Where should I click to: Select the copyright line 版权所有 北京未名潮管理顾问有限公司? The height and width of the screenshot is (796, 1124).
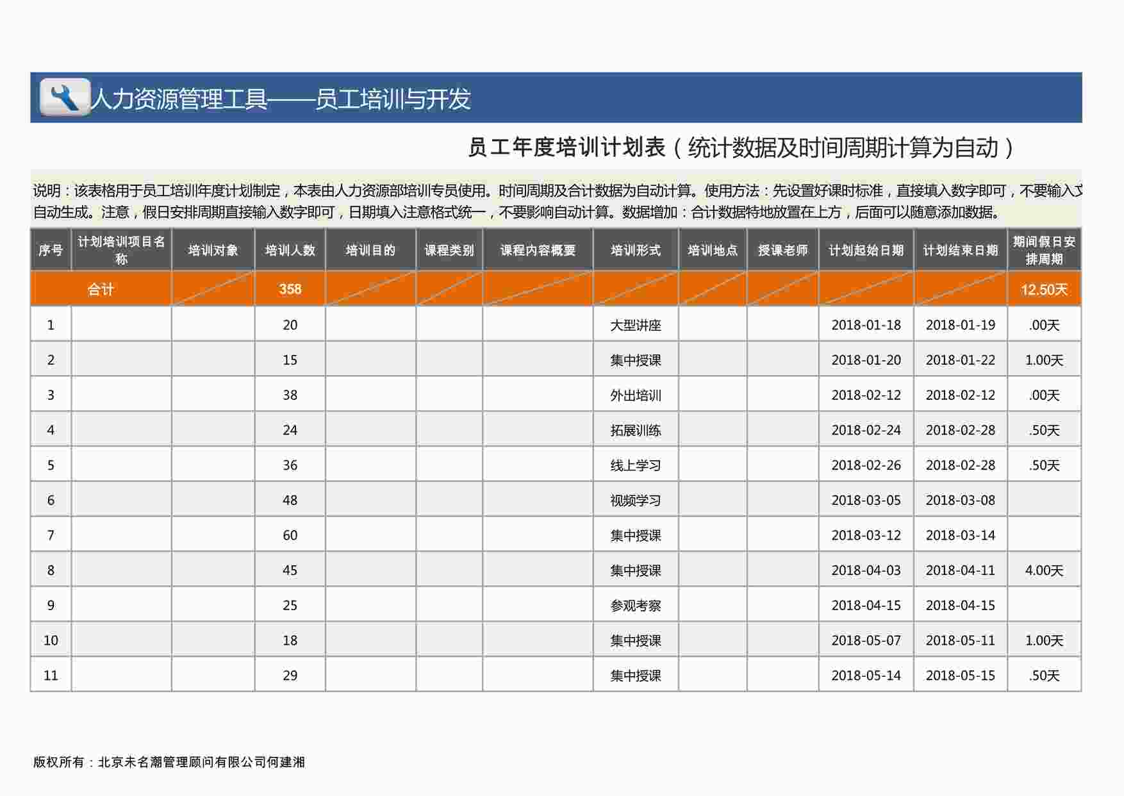tap(169, 762)
